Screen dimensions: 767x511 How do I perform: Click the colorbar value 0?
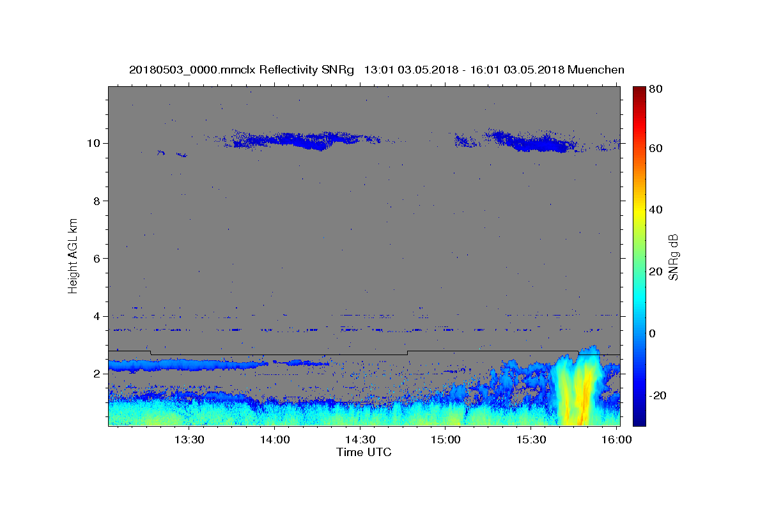click(654, 333)
